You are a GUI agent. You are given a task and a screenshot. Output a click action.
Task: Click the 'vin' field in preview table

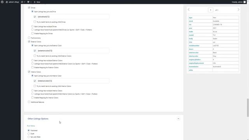pos(190,24)
